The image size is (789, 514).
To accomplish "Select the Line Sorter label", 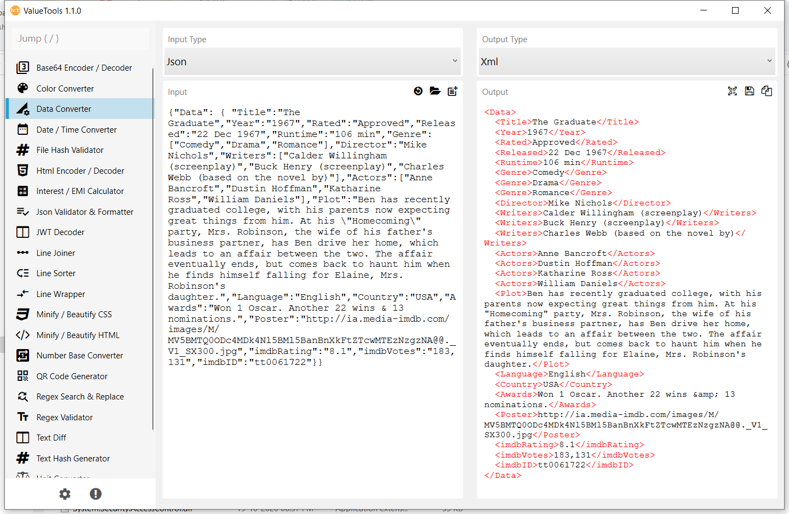I will (x=56, y=273).
